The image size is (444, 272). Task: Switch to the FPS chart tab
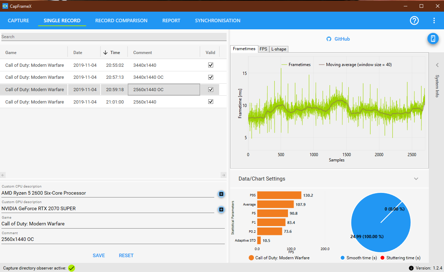(263, 49)
